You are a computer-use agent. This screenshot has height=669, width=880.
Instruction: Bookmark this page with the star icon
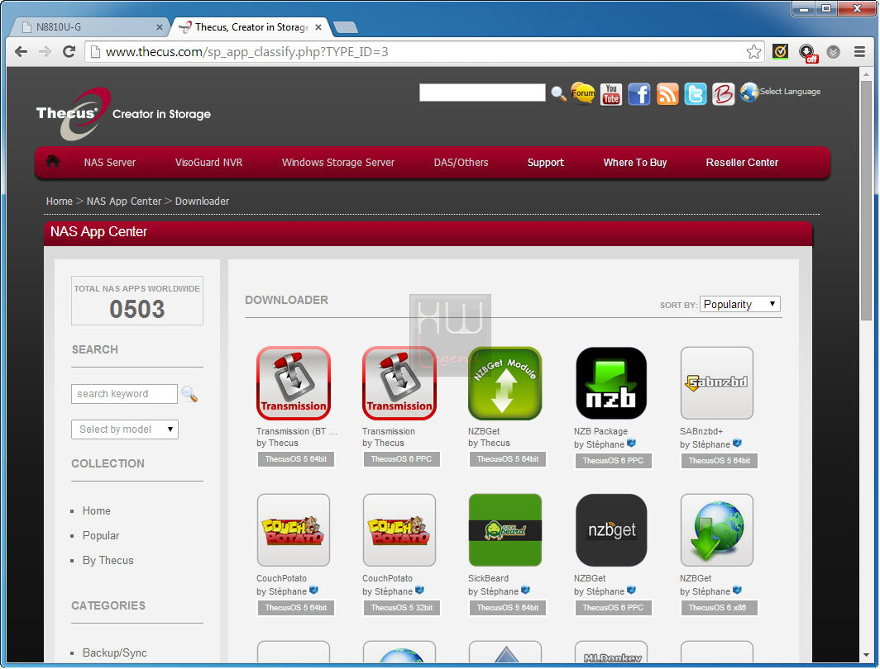coord(753,52)
